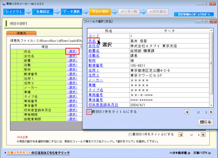Choose タイプ名 column in field dialog
This screenshot has height=158, width=218.
[96, 90]
